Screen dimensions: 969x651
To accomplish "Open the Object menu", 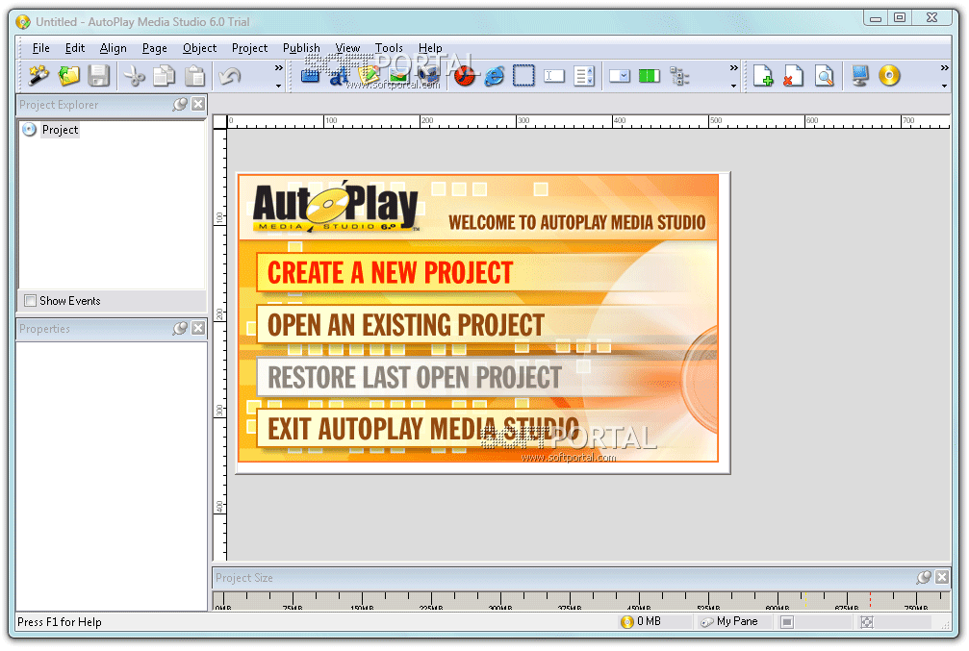I will [x=200, y=48].
